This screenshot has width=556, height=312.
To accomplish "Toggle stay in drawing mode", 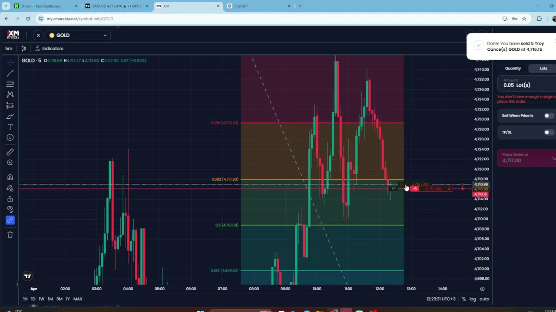I will point(10,188).
